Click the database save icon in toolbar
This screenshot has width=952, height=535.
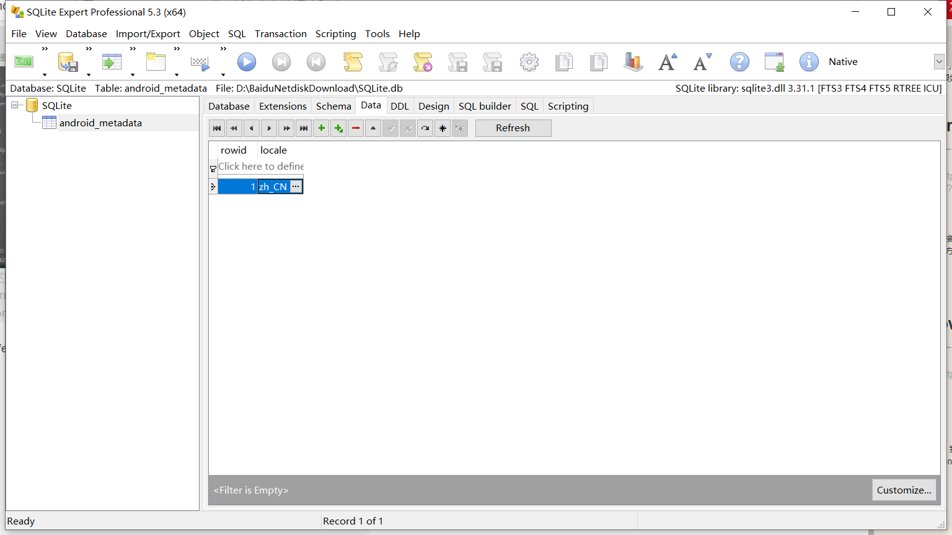pyautogui.click(x=68, y=62)
